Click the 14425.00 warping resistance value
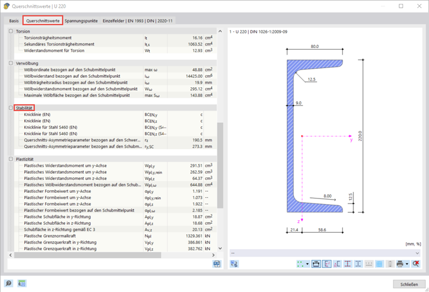This screenshot has height=292, width=429. click(x=194, y=76)
